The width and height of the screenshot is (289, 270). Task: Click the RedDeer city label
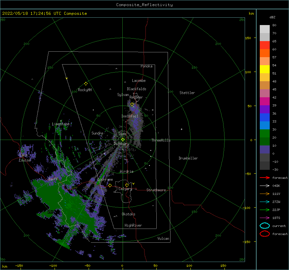click(x=136, y=97)
